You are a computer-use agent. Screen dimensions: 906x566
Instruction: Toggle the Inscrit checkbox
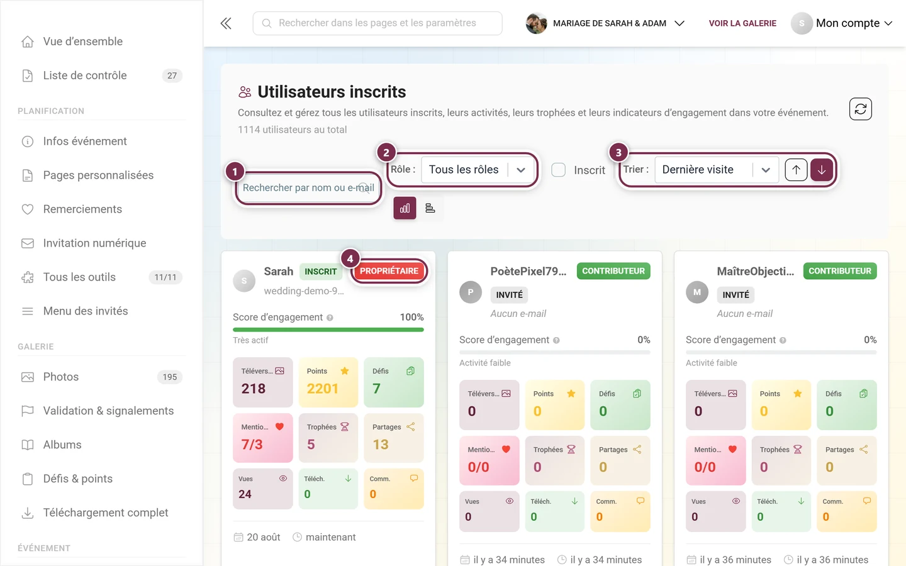pos(558,170)
